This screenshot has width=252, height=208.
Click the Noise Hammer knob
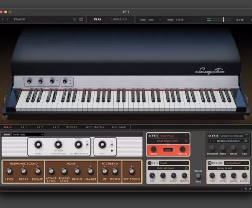(90, 171)
